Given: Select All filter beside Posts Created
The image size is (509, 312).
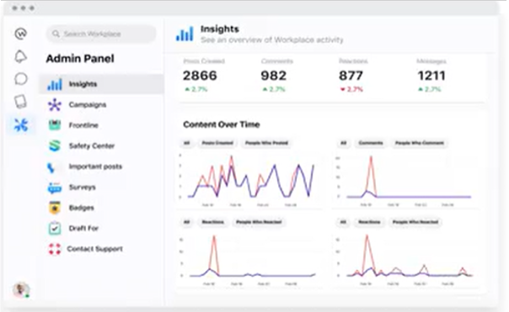Looking at the screenshot, I should [186, 143].
